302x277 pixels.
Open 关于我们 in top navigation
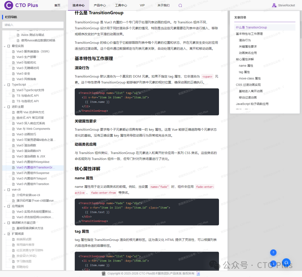[164, 5]
